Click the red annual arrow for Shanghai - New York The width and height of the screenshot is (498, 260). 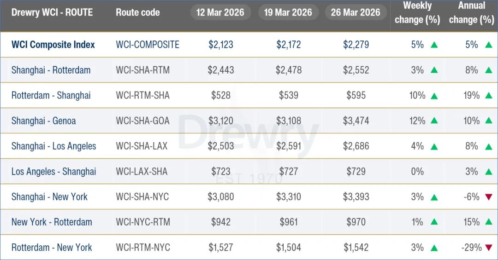click(489, 197)
